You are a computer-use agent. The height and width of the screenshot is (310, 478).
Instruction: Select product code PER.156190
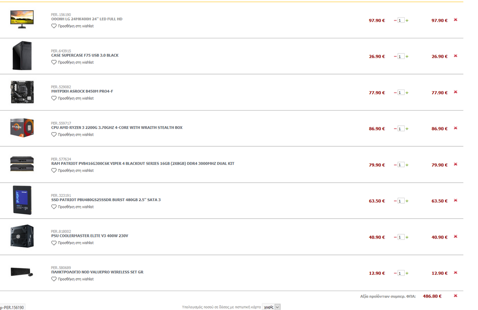tap(61, 15)
